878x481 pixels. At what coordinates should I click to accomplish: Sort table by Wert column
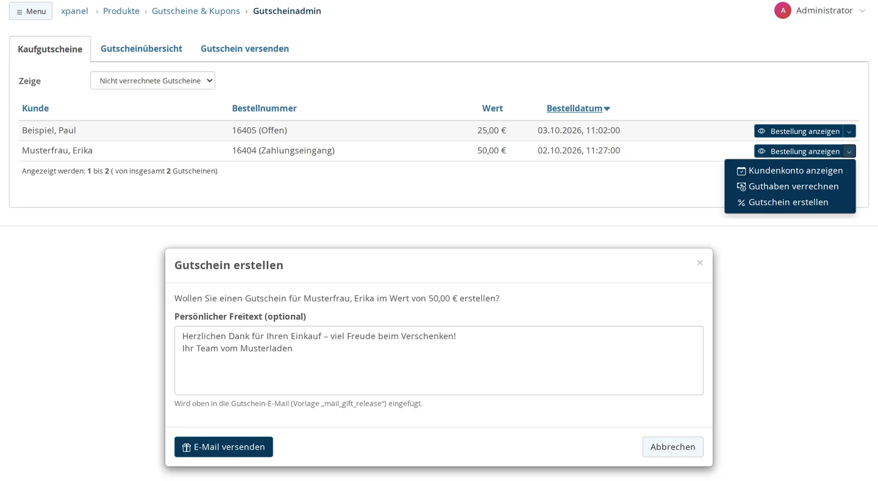pyautogui.click(x=493, y=108)
